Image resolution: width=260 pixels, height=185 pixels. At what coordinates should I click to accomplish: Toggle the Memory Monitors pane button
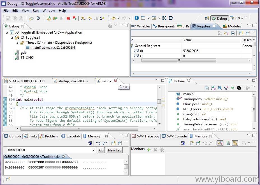220,143
